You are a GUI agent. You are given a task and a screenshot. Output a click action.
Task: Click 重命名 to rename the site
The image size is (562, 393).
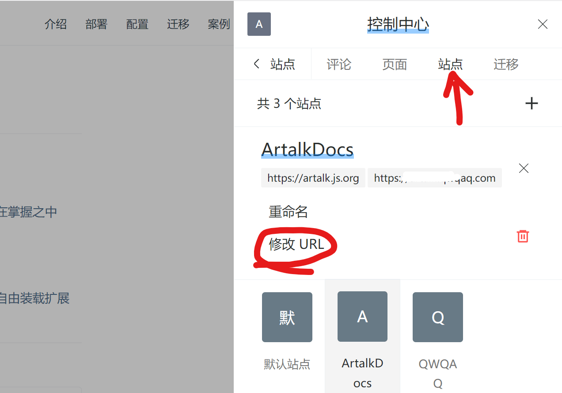tap(288, 212)
